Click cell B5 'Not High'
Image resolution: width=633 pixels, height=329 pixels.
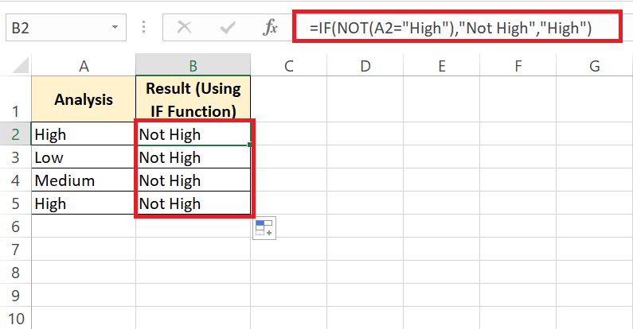pos(193,203)
